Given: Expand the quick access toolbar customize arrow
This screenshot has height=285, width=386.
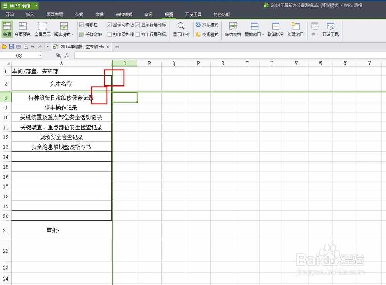Looking at the screenshot, I should (x=47, y=46).
